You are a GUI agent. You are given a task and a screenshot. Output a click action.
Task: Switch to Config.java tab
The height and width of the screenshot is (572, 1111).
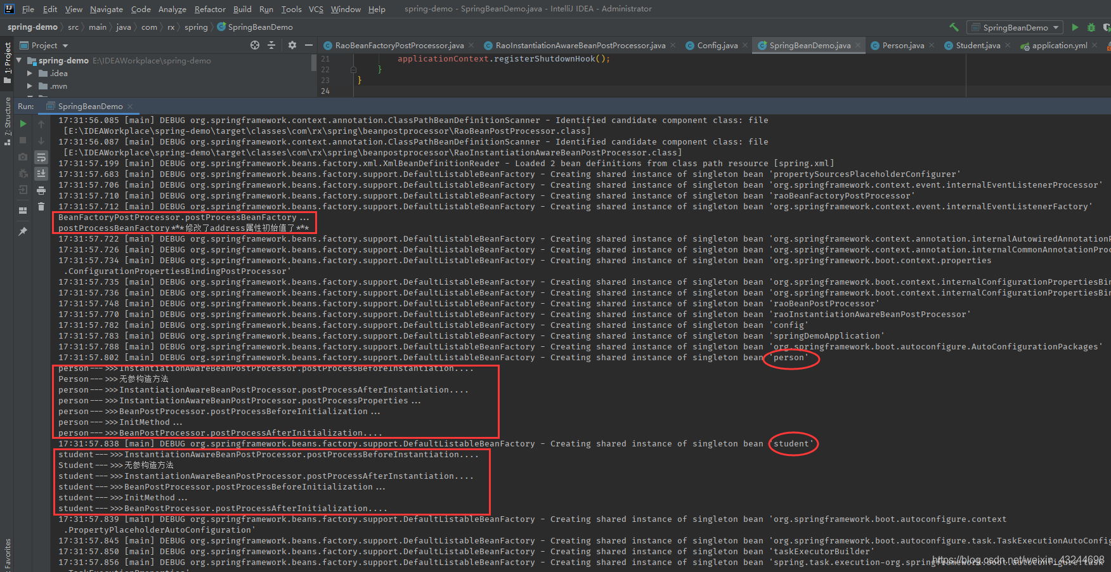pyautogui.click(x=717, y=45)
